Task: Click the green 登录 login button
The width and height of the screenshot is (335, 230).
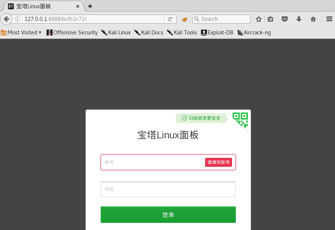Action: (x=168, y=215)
